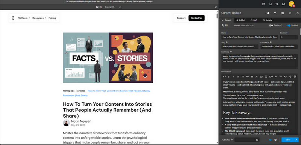Insert ordered list in Description editor
This screenshot has width=301, height=145.
[x=238, y=76]
